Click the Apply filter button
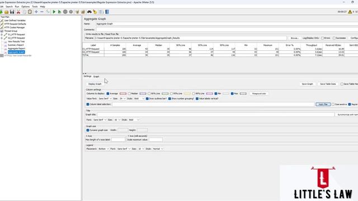Image resolution: width=358 pixels, height=201 pixels. (323, 104)
